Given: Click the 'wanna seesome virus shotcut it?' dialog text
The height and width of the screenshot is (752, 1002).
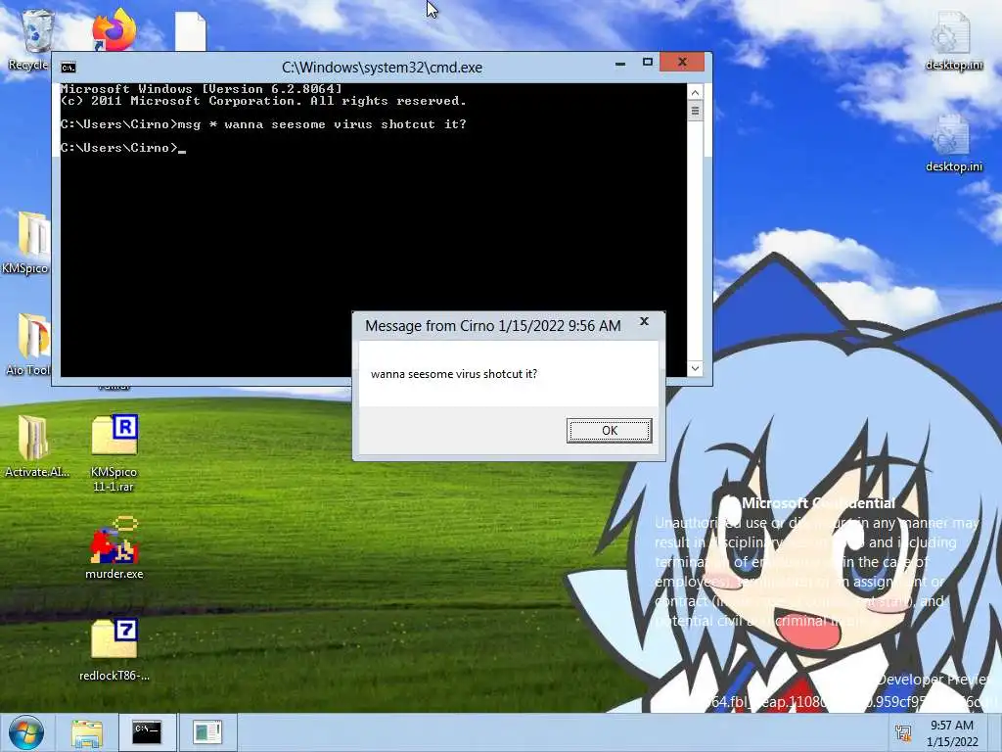Looking at the screenshot, I should [x=454, y=374].
